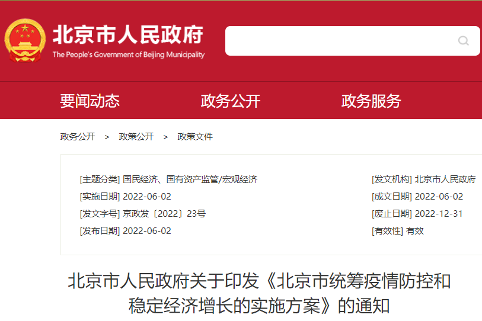The width and height of the screenshot is (482, 321).
Task: Click the 有效性 status value 有效
Action: point(415,231)
